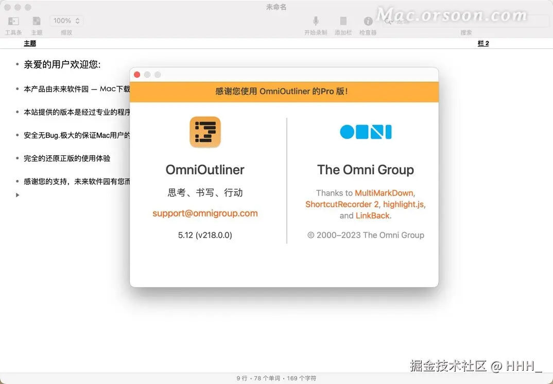Click the version 5.12 (v218.0.0) text
The image size is (553, 384).
pyautogui.click(x=205, y=235)
